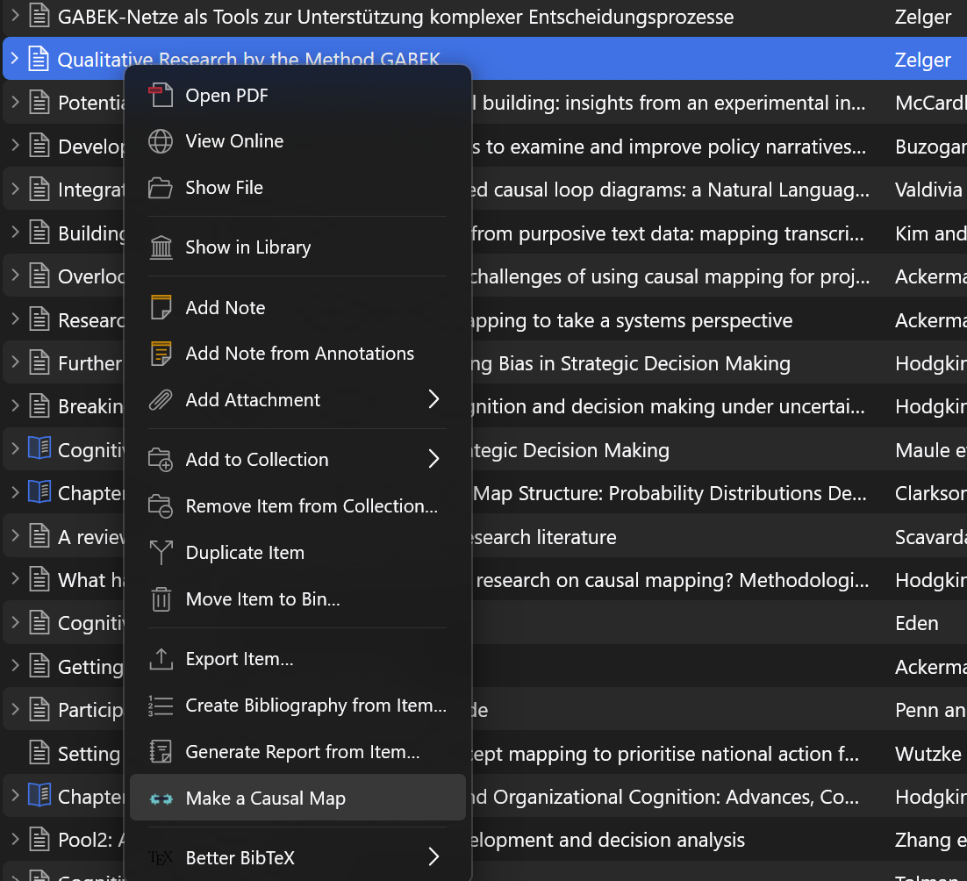Click the Make a Causal Map arrows icon
Screen dimensions: 967x881
[x=161, y=799]
